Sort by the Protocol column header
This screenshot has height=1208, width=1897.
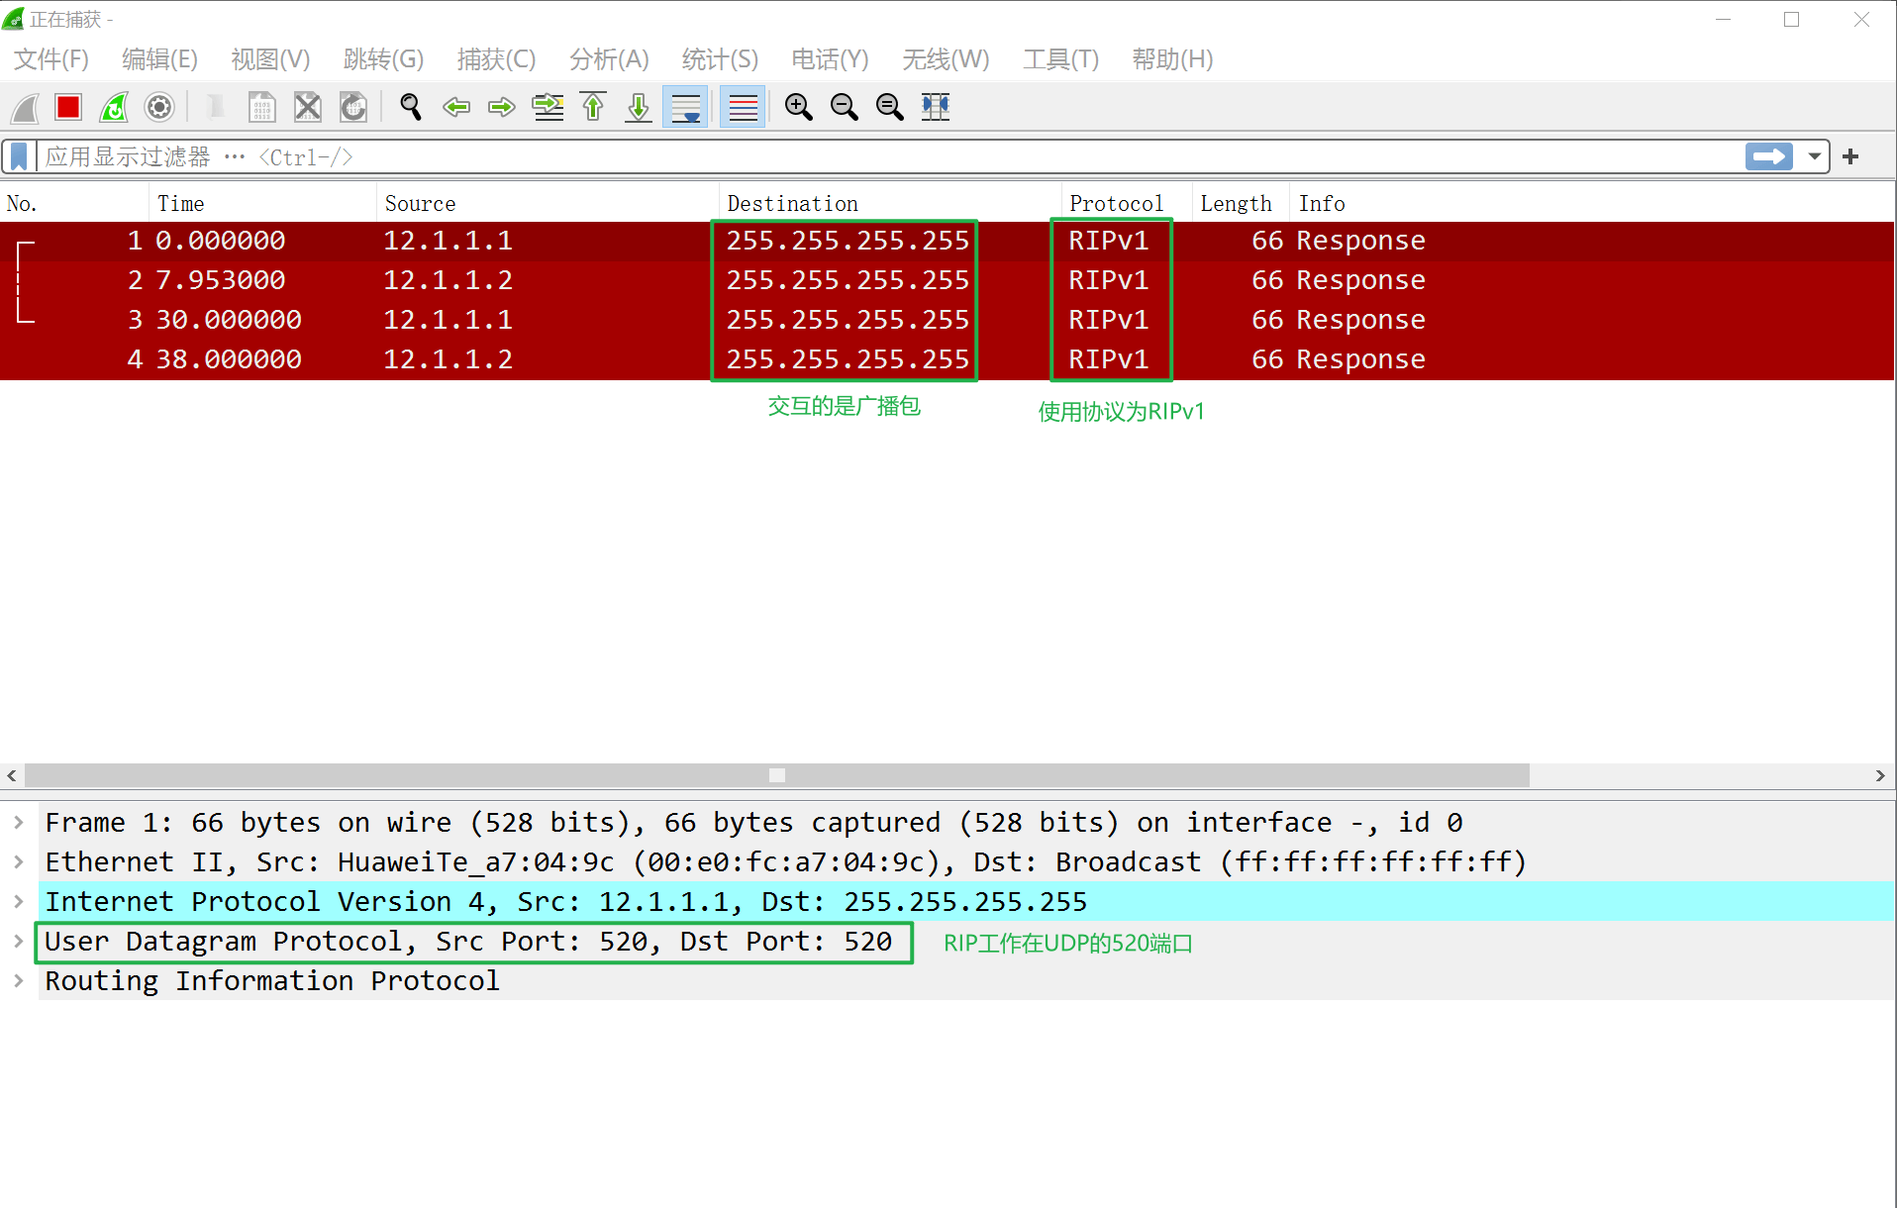(x=1126, y=203)
